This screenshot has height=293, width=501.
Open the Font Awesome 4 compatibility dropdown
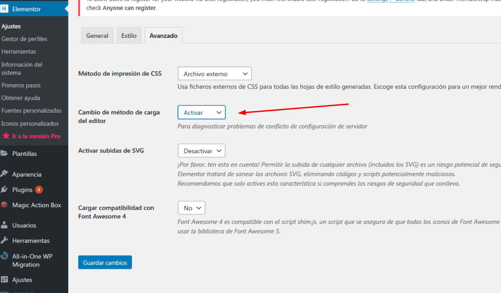coord(191,208)
